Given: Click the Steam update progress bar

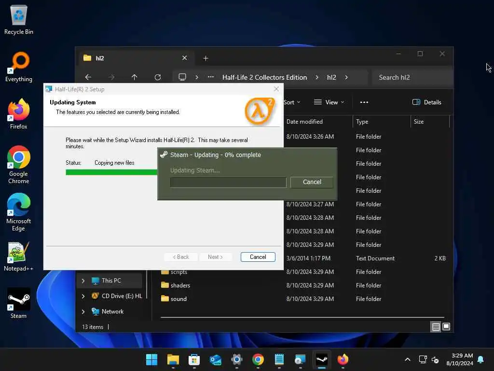Looking at the screenshot, I should (228, 182).
